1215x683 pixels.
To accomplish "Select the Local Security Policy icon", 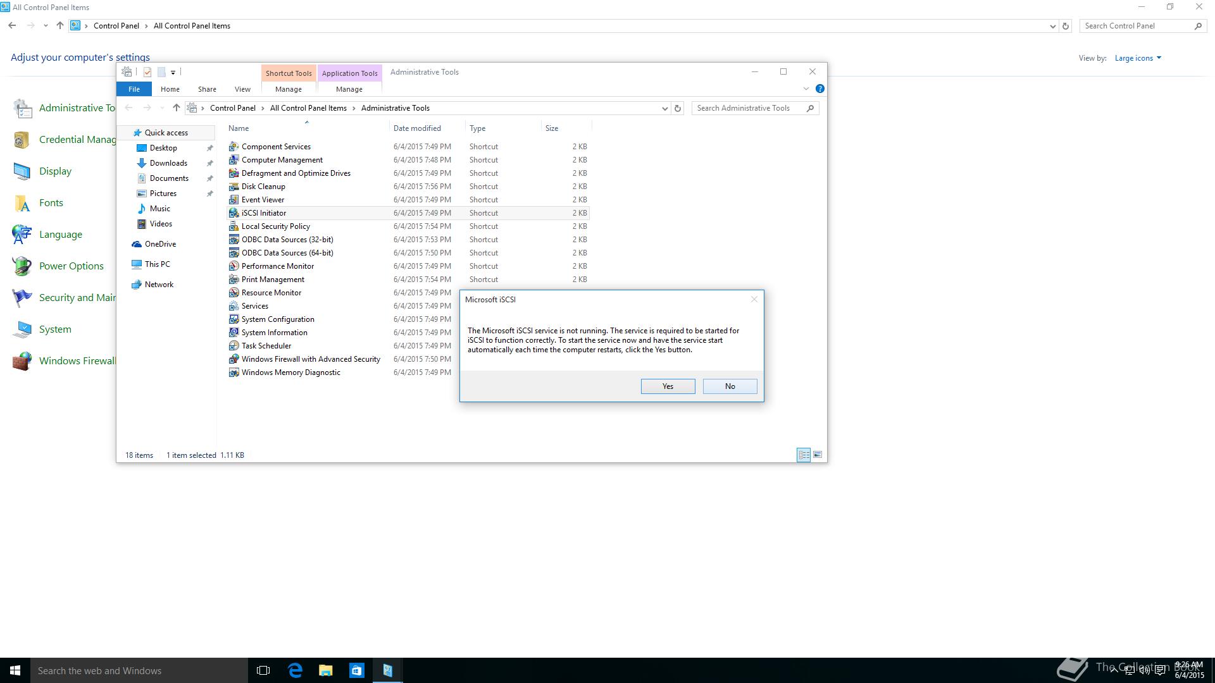I will (x=234, y=226).
